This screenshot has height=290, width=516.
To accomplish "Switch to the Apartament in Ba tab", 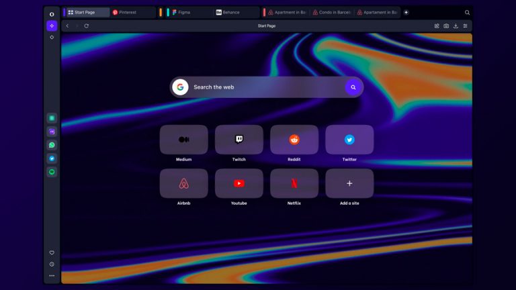I will tap(377, 13).
